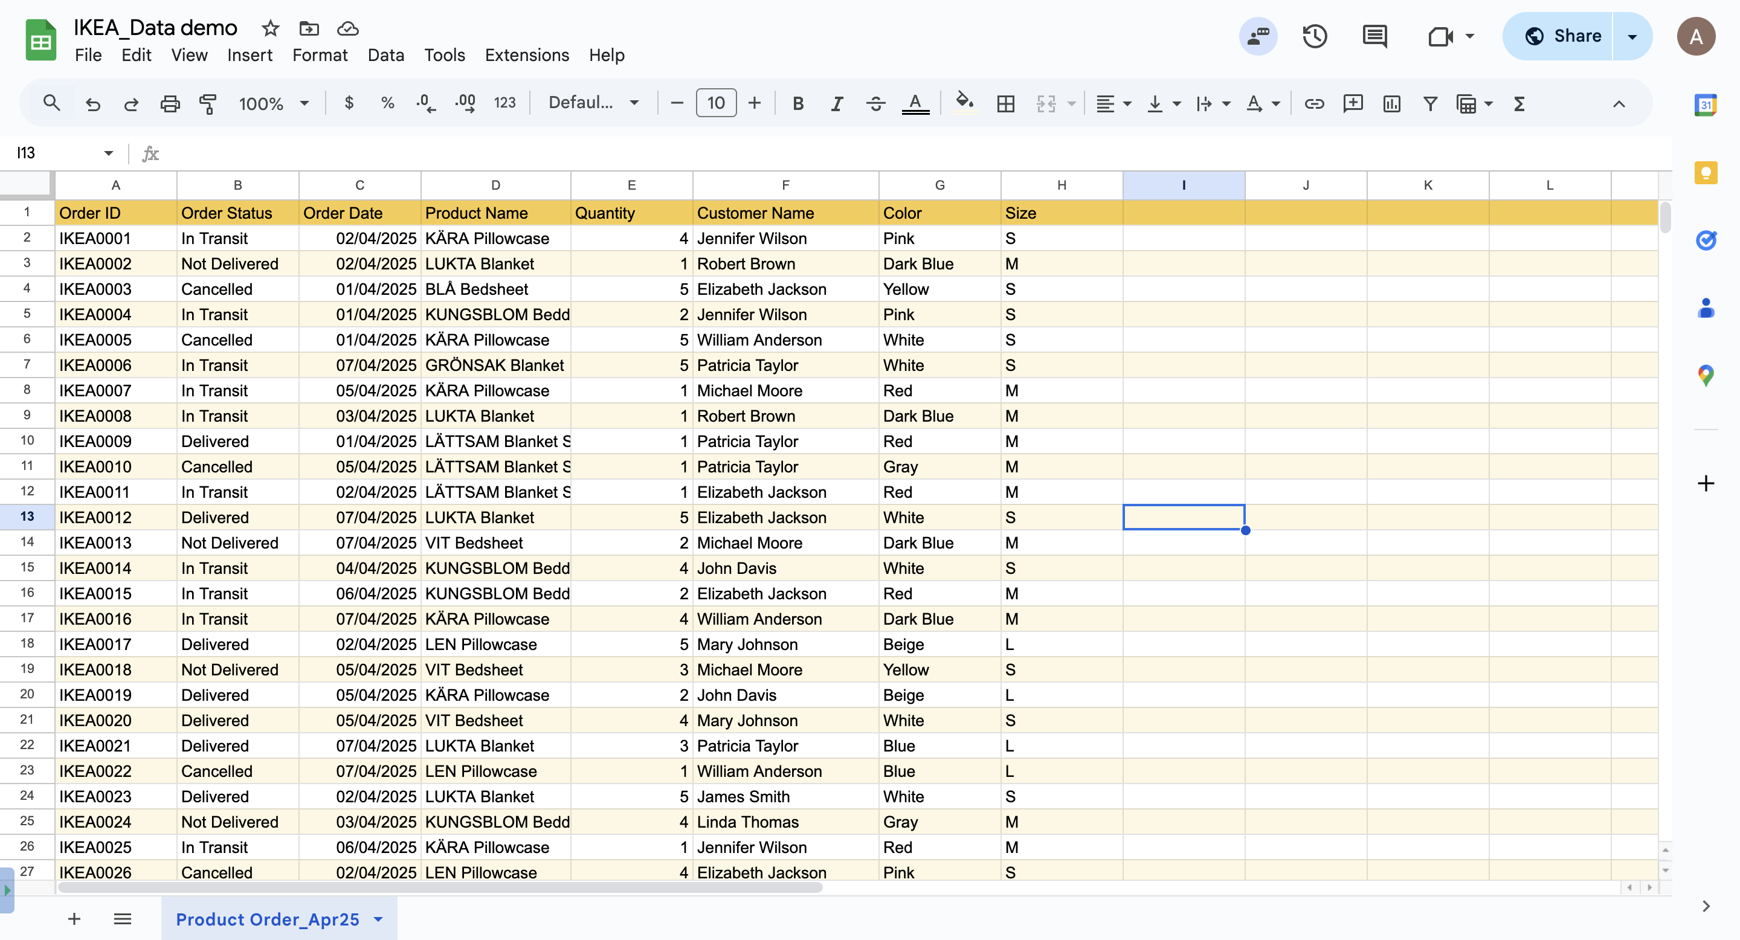Pick text color with underlined A
1740x940 pixels.
pos(915,103)
